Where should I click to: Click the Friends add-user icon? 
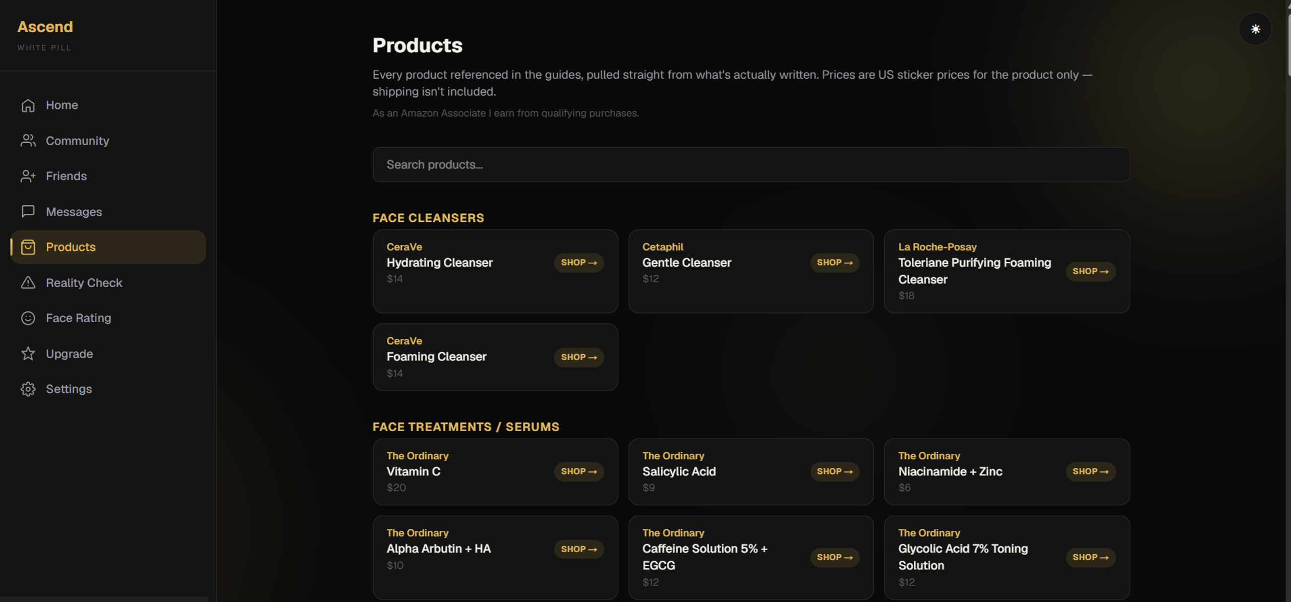coord(28,176)
